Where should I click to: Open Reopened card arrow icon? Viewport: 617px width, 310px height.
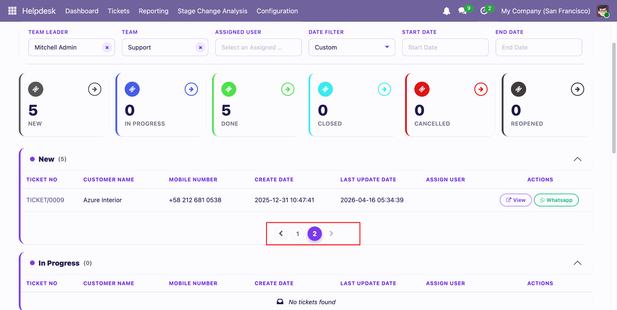(577, 89)
